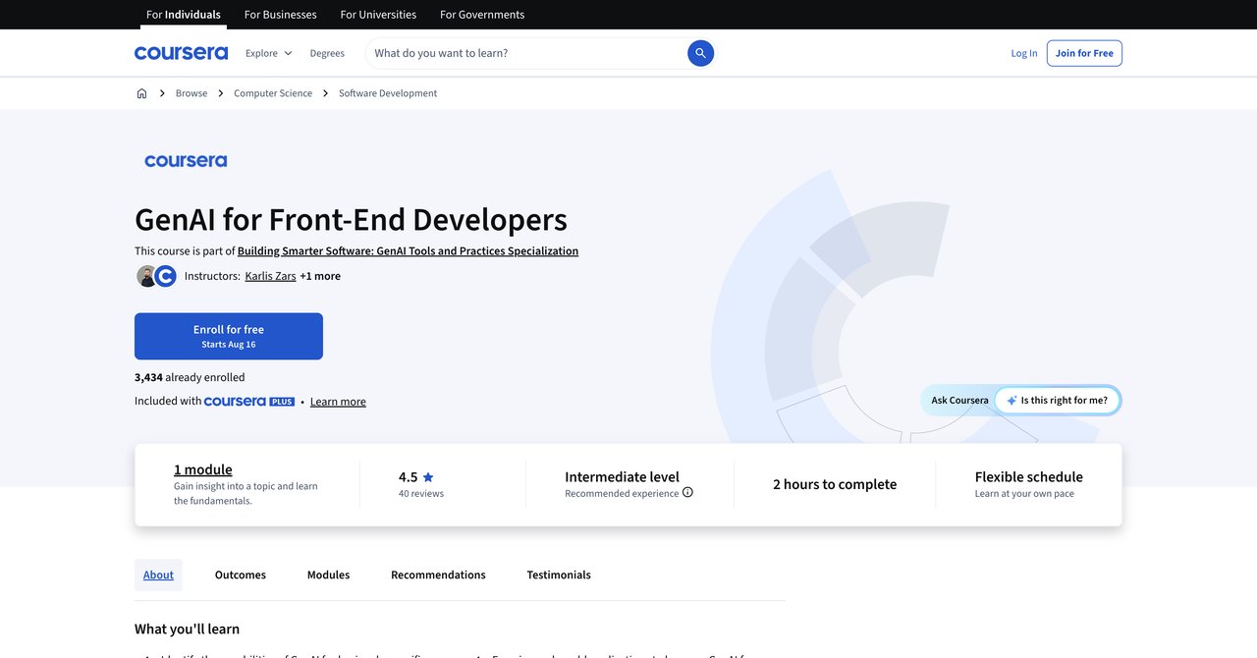
Task: Select the For Individuals tab
Action: tap(184, 15)
